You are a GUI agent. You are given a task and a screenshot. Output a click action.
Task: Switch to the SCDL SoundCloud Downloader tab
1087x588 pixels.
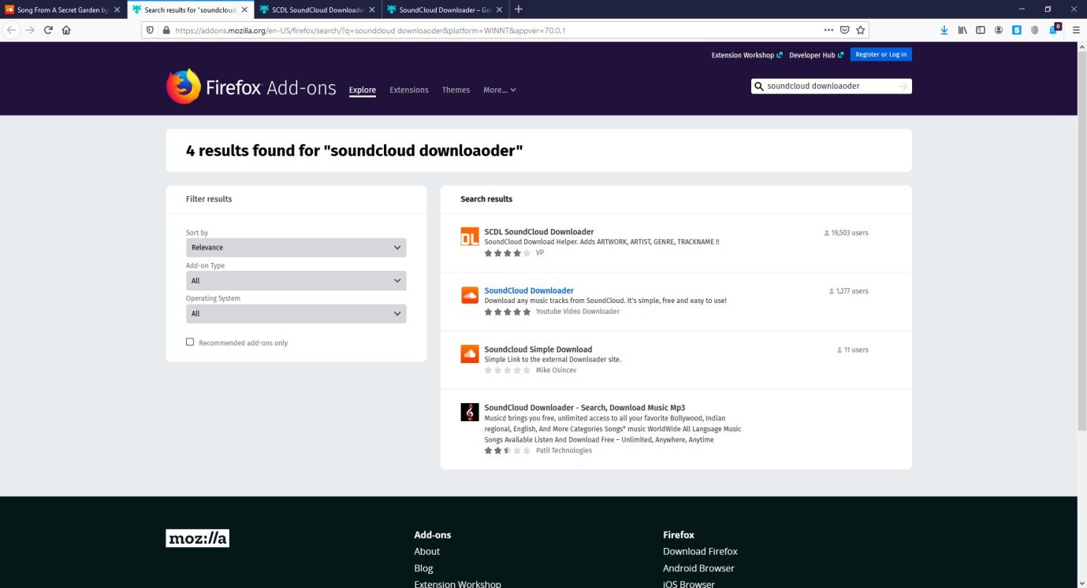[x=317, y=9]
